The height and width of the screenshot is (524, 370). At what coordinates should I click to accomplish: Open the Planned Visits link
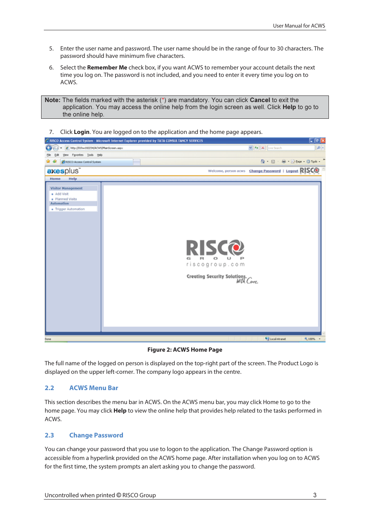66,199
